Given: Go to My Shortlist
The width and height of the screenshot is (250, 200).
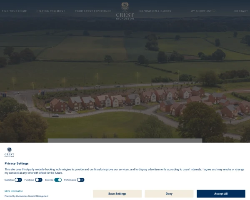Looking at the screenshot, I should (x=201, y=11).
